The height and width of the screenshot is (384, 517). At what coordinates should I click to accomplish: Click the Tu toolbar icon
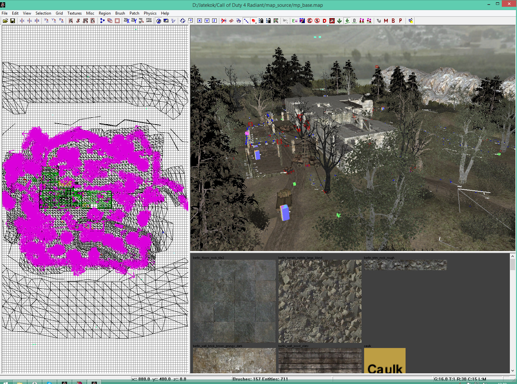(379, 21)
